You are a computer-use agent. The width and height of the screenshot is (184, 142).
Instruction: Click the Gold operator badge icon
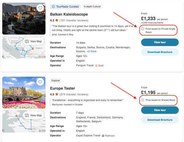pos(96,65)
